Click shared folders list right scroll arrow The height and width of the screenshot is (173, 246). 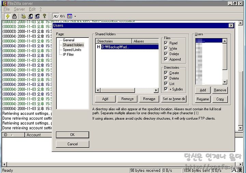(x=156, y=90)
